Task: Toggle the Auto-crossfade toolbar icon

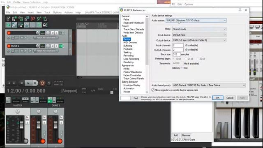Action: (x=8, y=25)
